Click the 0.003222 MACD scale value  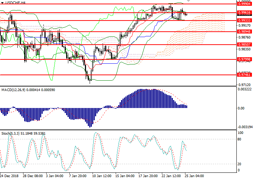pyautogui.click(x=245, y=89)
